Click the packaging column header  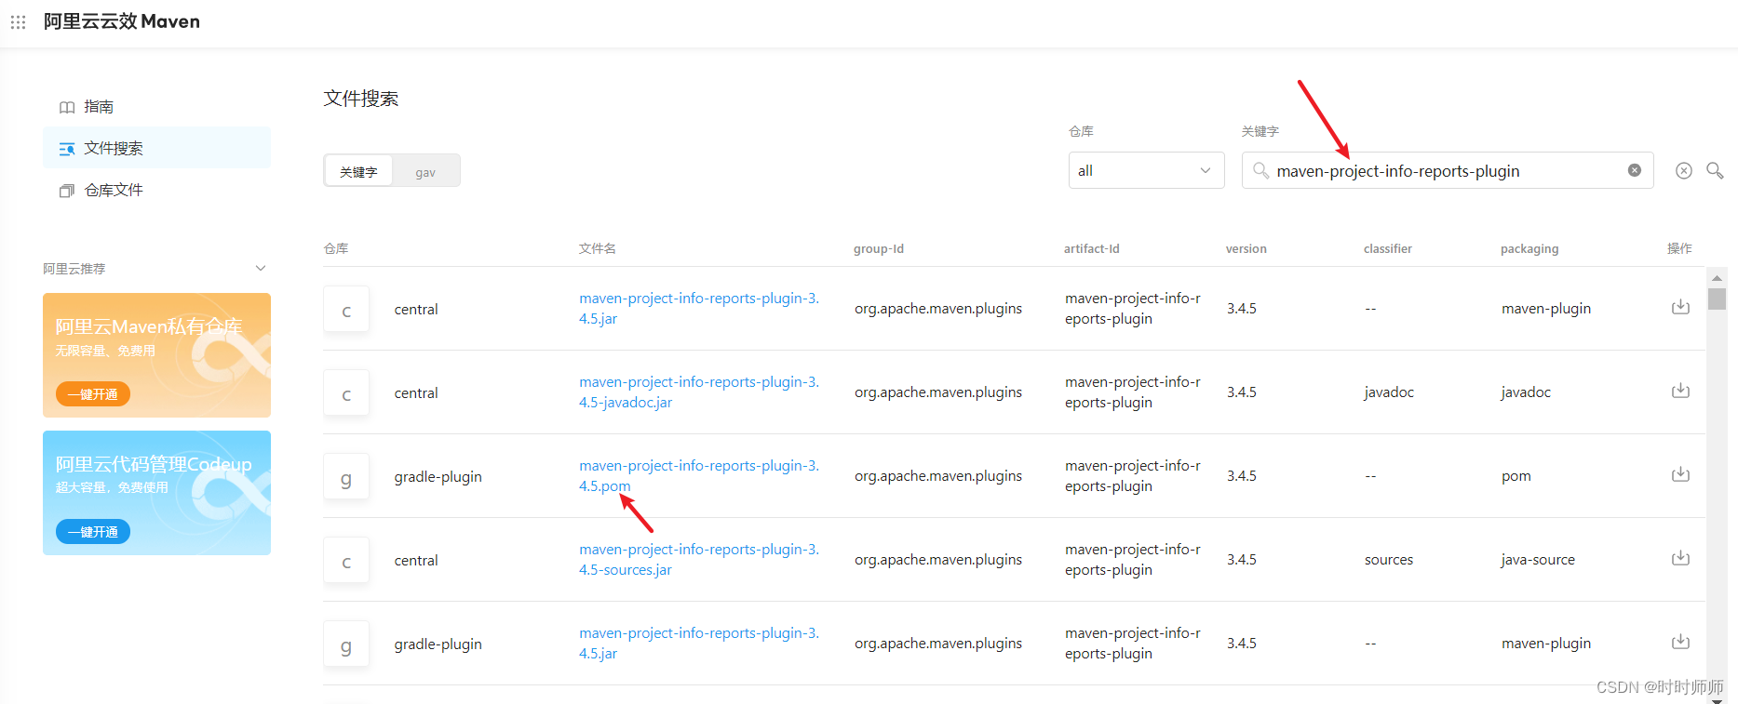pos(1529,248)
